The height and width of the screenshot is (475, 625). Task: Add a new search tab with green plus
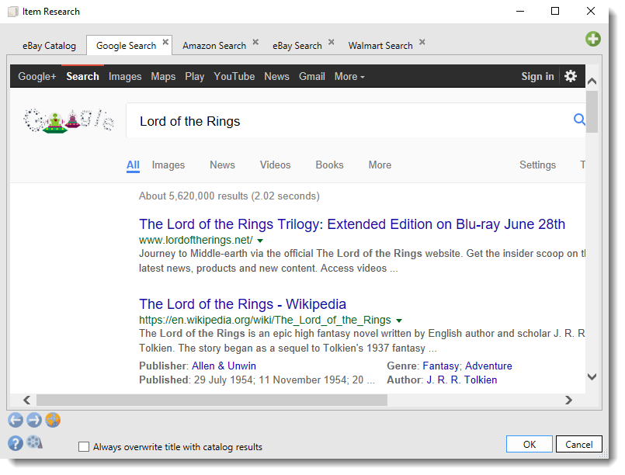(x=593, y=39)
